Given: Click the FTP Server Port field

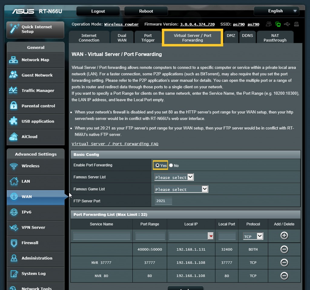Looking at the screenshot, I should 163,201.
